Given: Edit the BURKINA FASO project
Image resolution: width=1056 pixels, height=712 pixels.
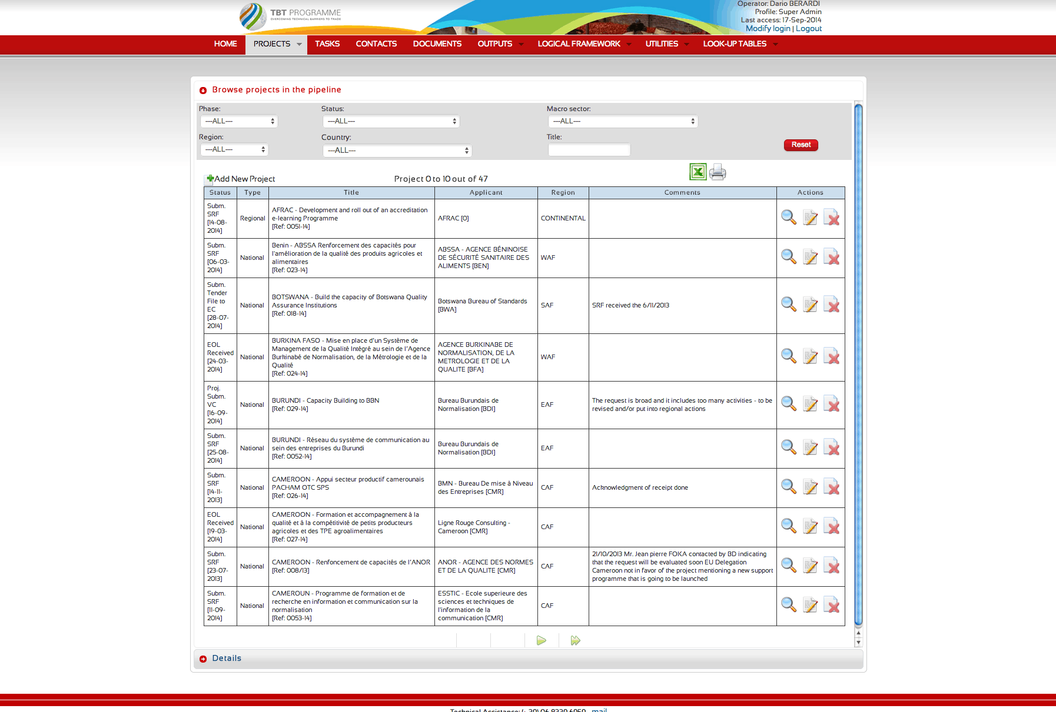Looking at the screenshot, I should click(811, 356).
